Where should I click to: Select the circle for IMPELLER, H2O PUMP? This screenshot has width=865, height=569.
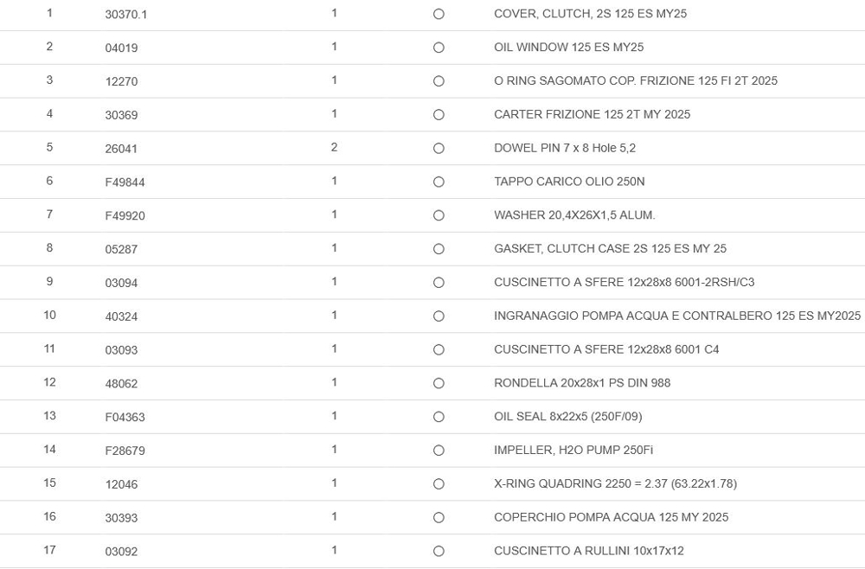pyautogui.click(x=439, y=451)
